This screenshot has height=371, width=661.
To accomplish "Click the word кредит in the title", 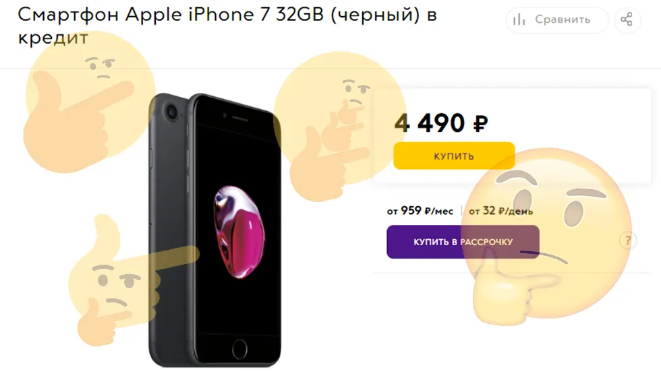I will [53, 38].
